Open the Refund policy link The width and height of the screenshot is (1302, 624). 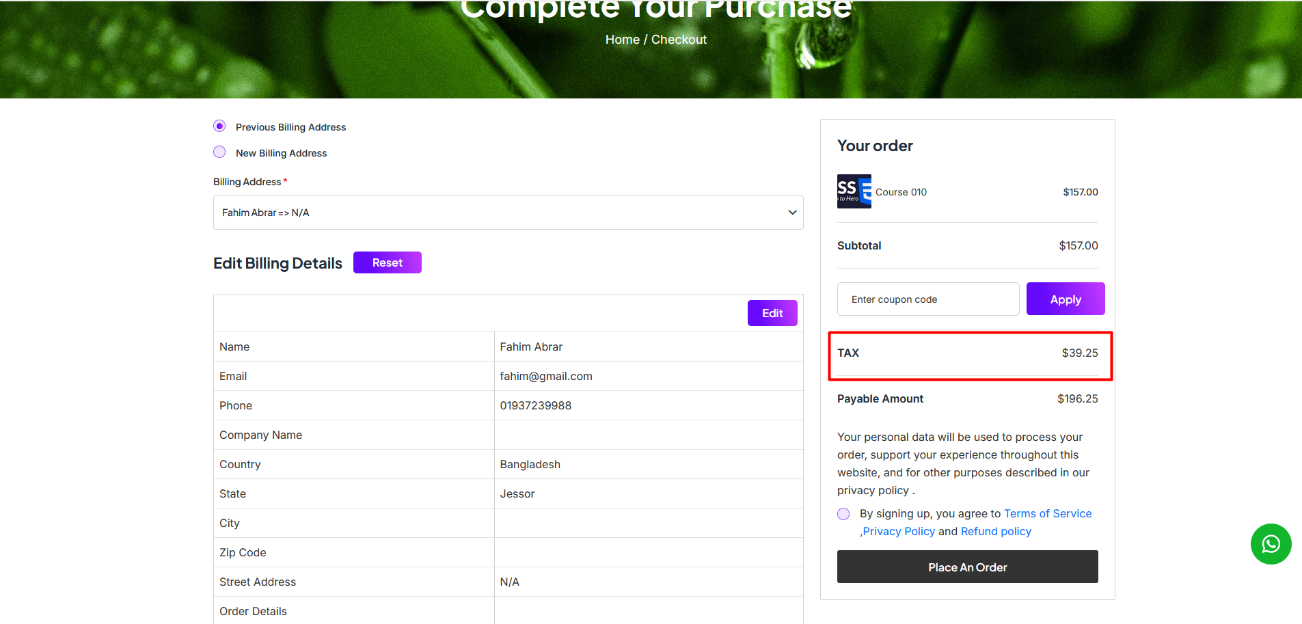[996, 531]
